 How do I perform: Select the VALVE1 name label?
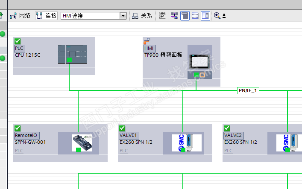[129, 135]
